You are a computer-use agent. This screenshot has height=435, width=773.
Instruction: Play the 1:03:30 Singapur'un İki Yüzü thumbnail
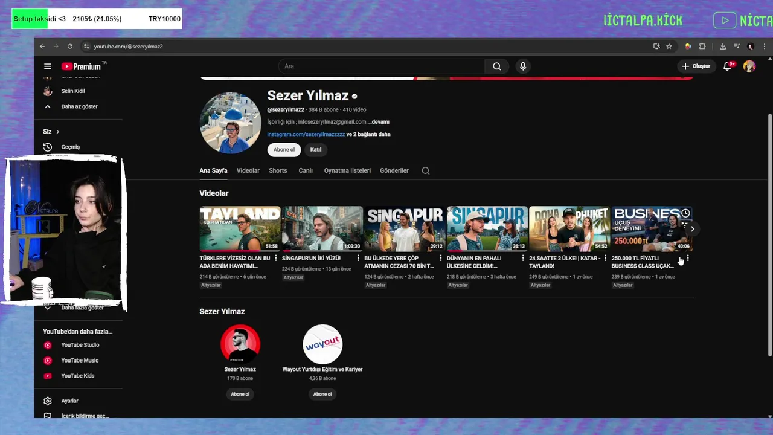click(322, 229)
